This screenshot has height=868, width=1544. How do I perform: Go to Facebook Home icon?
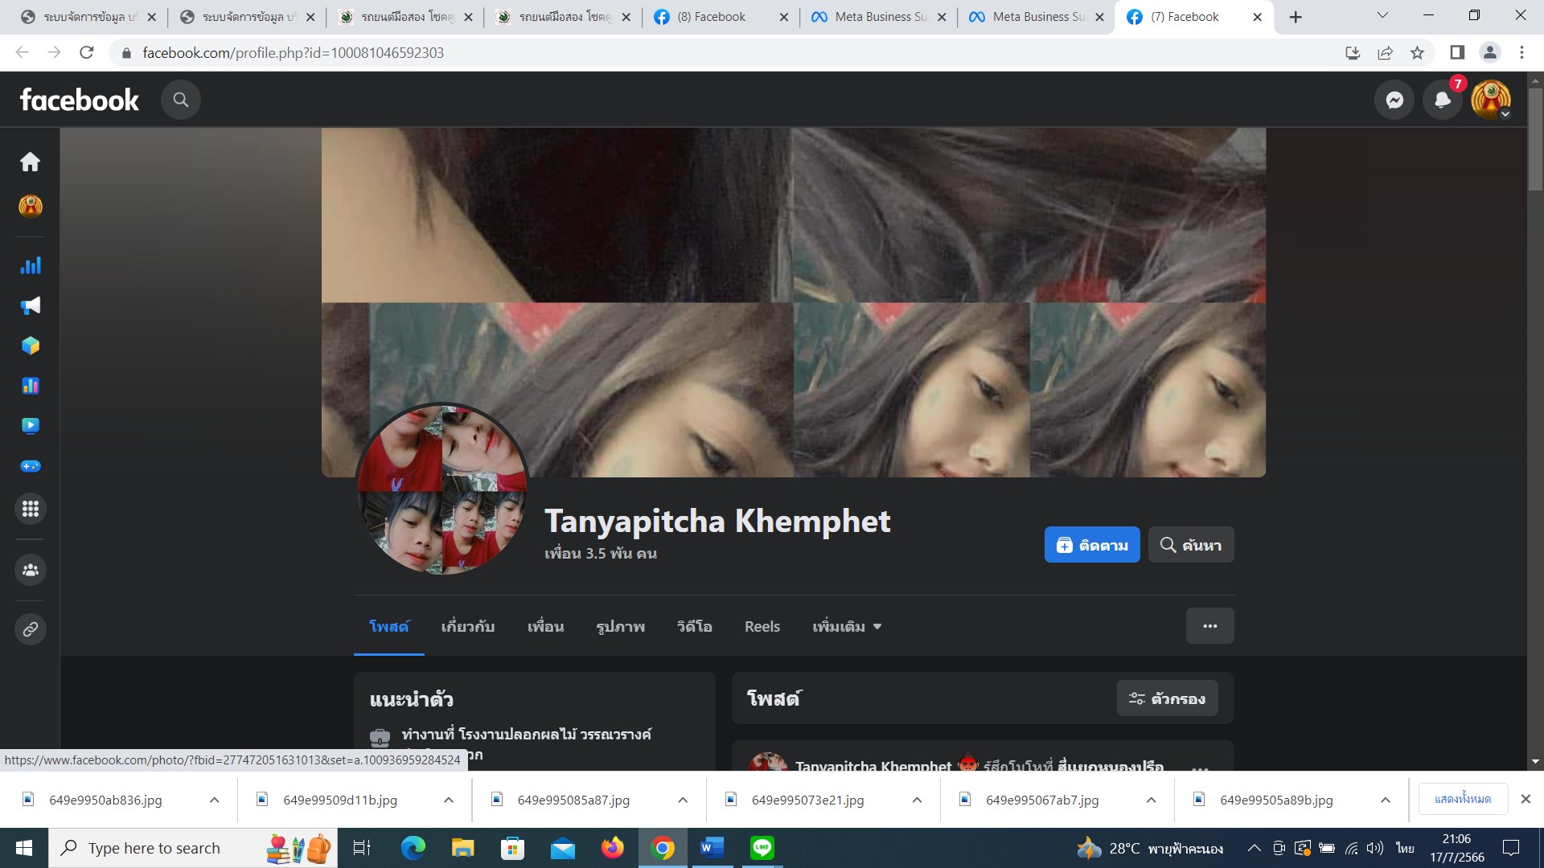pos(31,162)
